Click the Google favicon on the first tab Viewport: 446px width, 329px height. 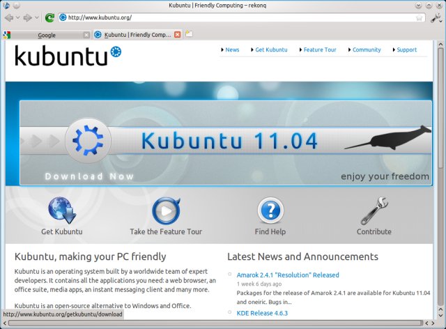click(x=7, y=35)
